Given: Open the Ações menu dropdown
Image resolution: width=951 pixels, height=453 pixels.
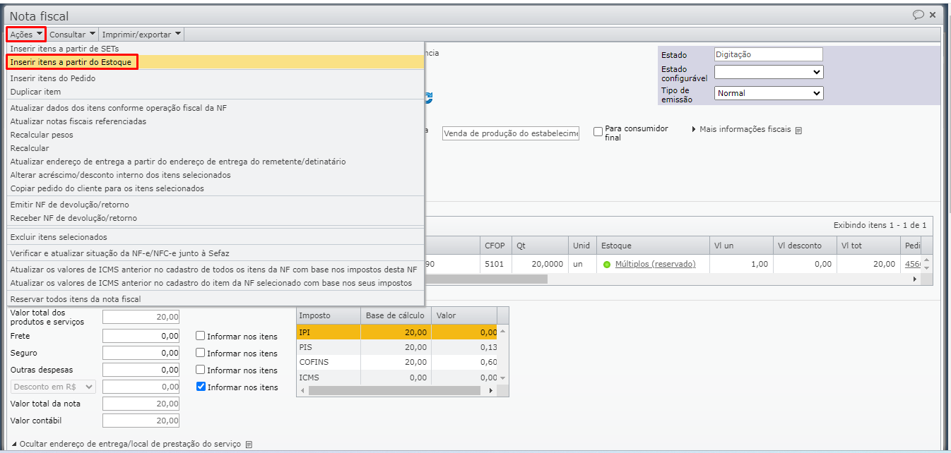Looking at the screenshot, I should pos(27,34).
